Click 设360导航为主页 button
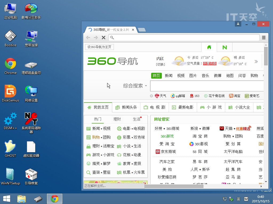The image size is (273, 204). tap(99, 47)
